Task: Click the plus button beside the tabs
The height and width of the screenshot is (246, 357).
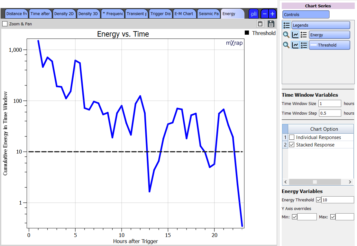Action: (272, 14)
